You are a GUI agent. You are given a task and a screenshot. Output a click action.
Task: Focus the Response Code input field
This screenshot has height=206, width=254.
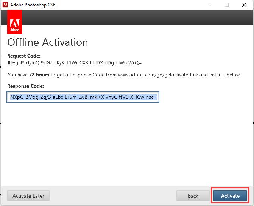point(83,97)
